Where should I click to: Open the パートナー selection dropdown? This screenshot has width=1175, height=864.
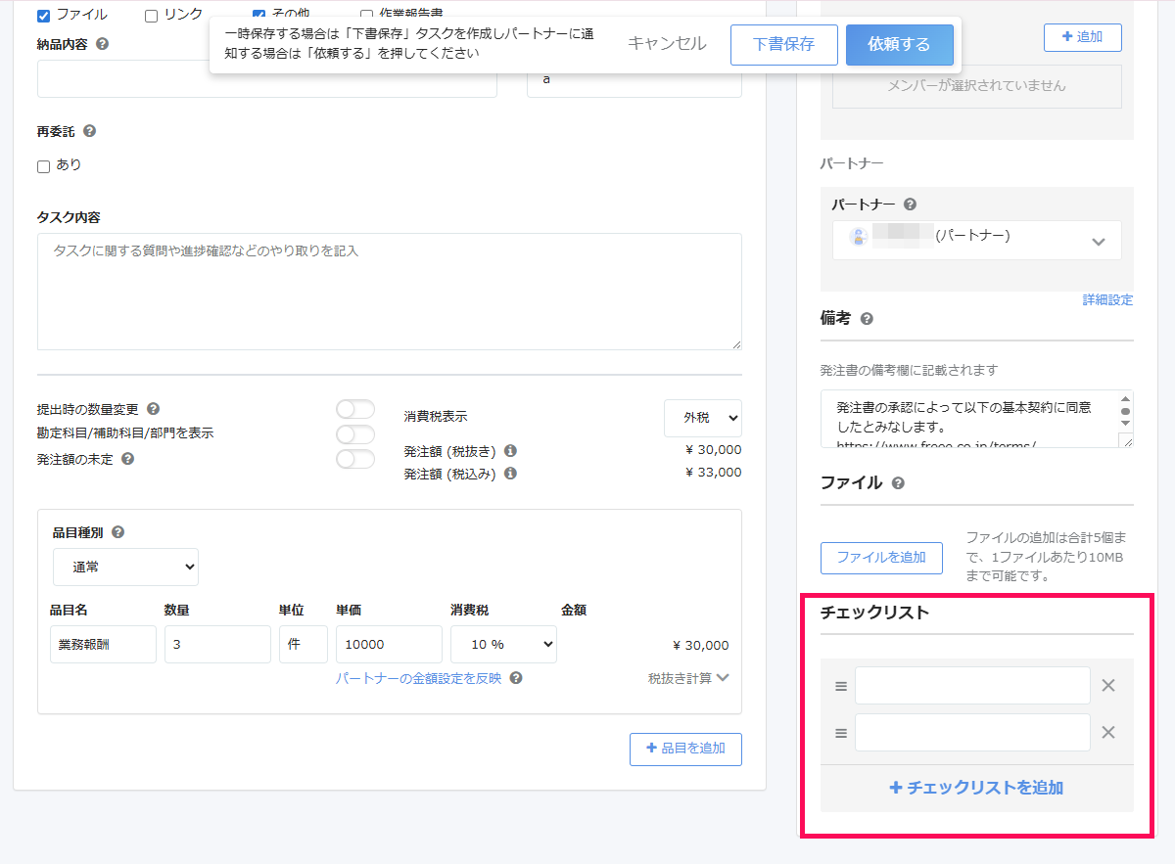977,240
